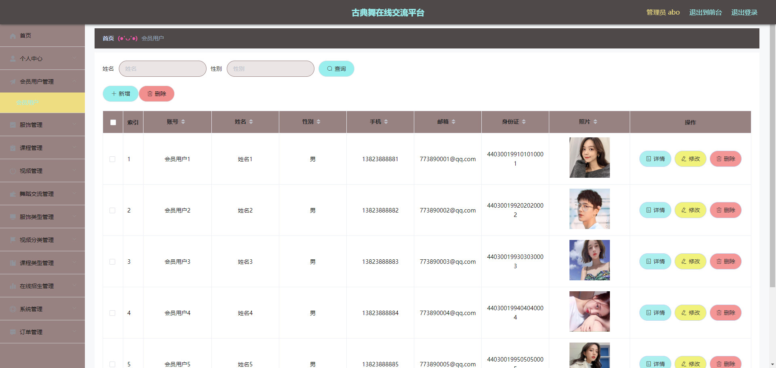776x368 pixels.
Task: Click the icon beside 课程管理
Action: tap(13, 148)
